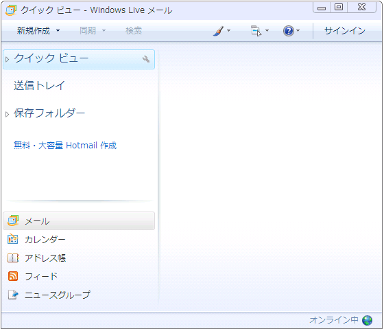Viewport: 384px width, 329px height.
Task: Open dropdown arrow beside help icon
Action: (x=298, y=31)
